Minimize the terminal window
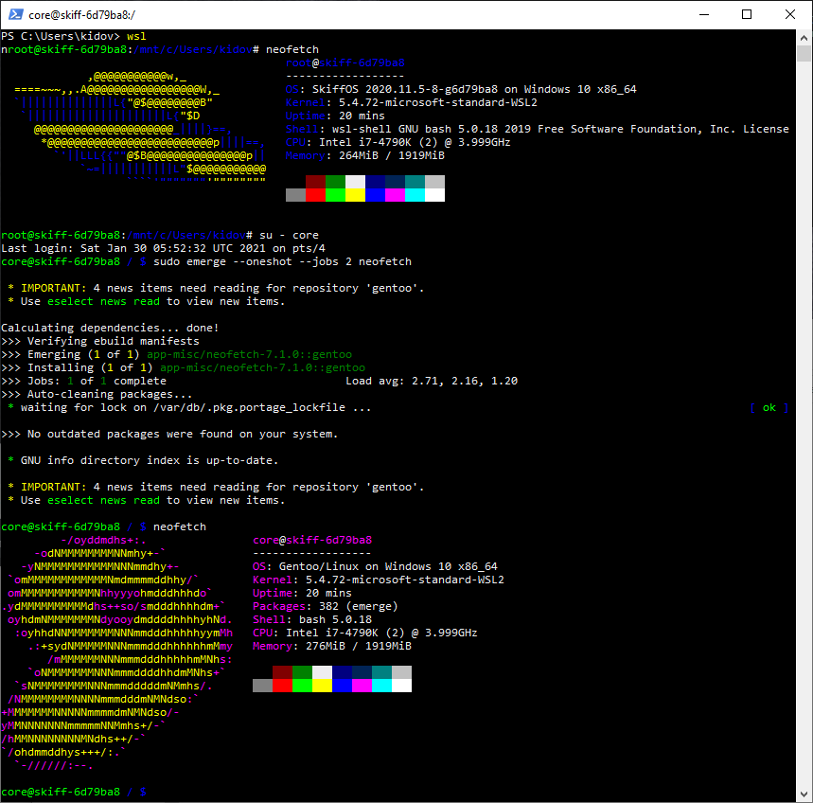 (704, 14)
